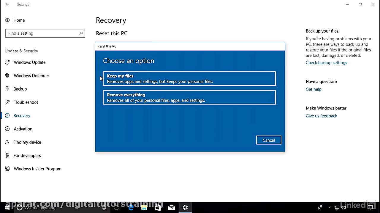380x213 pixels.
Task: Expand hidden icons in the system tray
Action: [330, 207]
